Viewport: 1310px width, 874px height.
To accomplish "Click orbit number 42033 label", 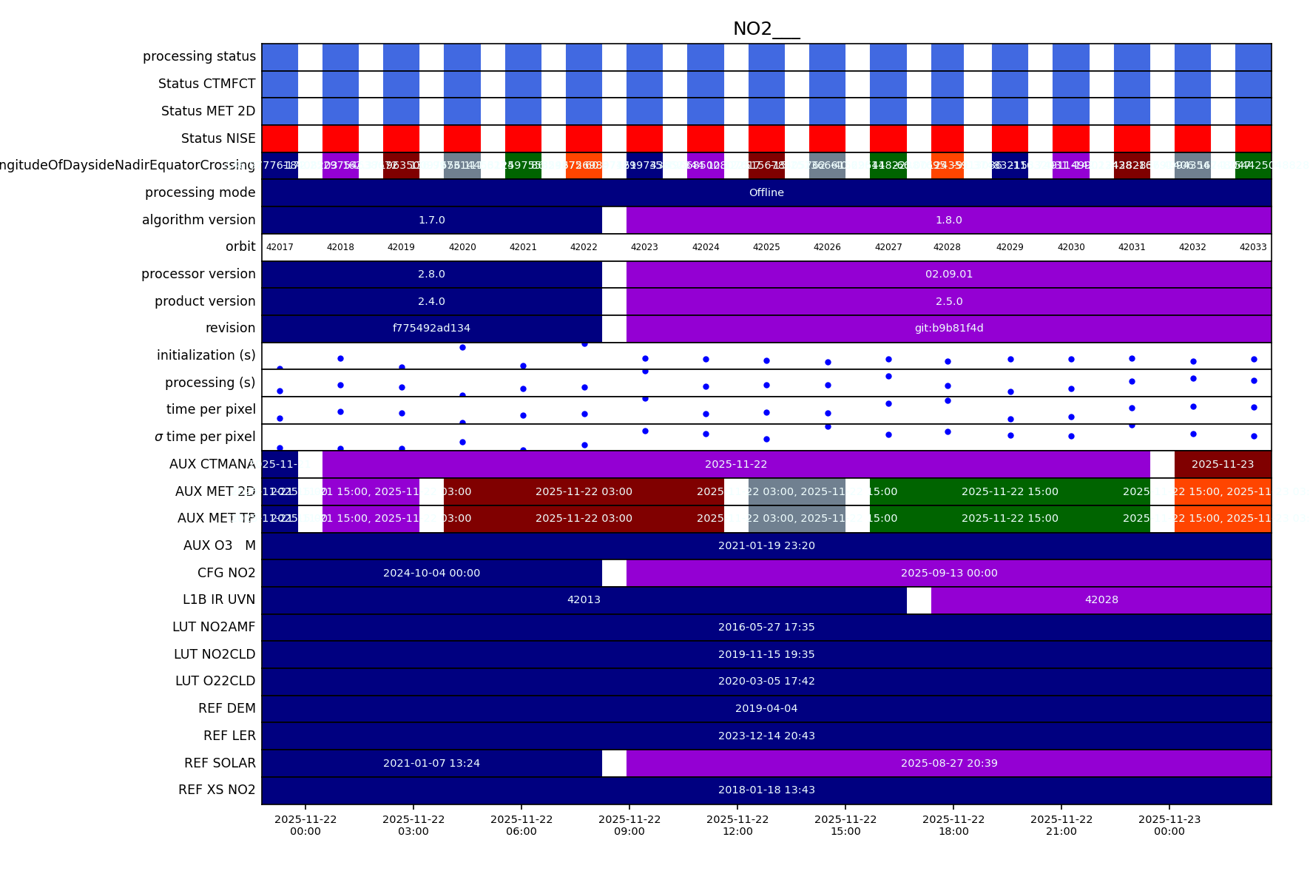I will [x=1252, y=247].
